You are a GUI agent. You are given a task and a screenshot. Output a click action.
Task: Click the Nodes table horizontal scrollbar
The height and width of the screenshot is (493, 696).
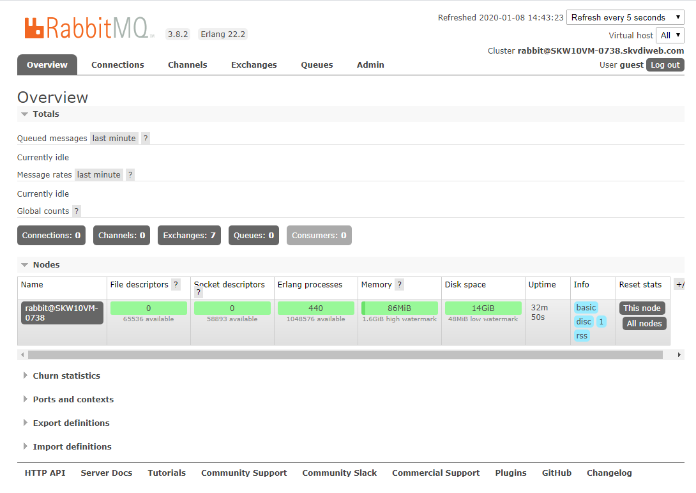coord(345,354)
